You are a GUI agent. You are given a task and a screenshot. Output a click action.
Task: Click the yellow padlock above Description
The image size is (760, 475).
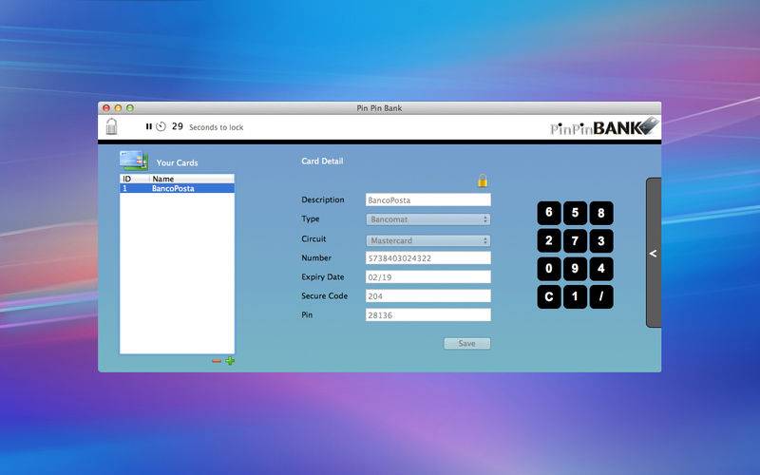pos(483,180)
